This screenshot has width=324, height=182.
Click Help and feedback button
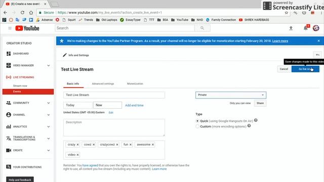click(x=20, y=180)
